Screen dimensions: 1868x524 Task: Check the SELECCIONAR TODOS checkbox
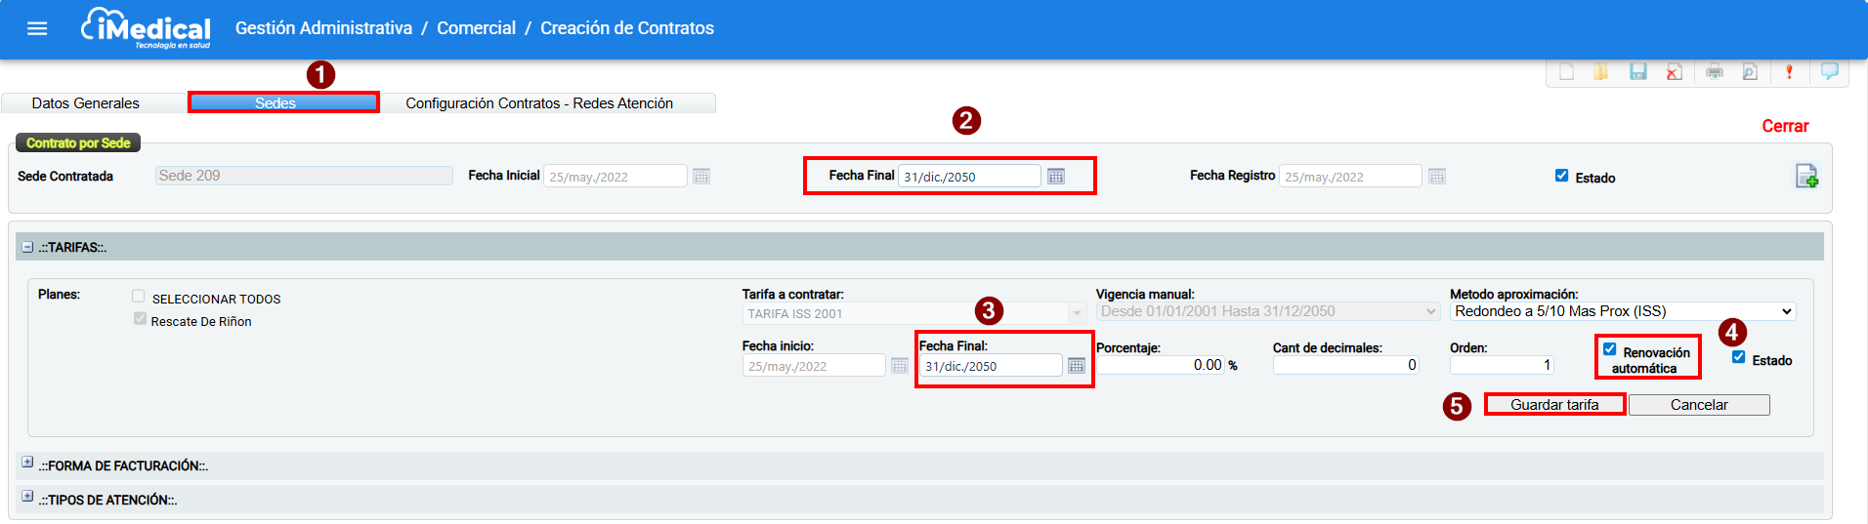click(x=139, y=297)
